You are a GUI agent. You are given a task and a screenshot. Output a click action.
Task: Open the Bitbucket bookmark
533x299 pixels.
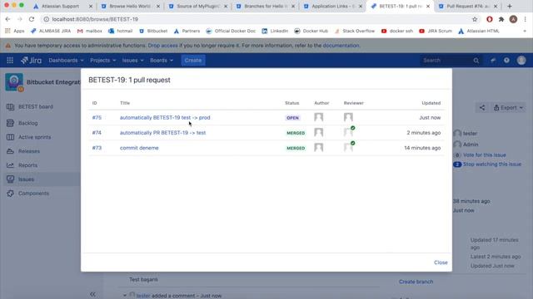(153, 31)
